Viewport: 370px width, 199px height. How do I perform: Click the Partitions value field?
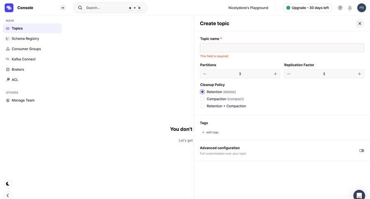click(240, 74)
